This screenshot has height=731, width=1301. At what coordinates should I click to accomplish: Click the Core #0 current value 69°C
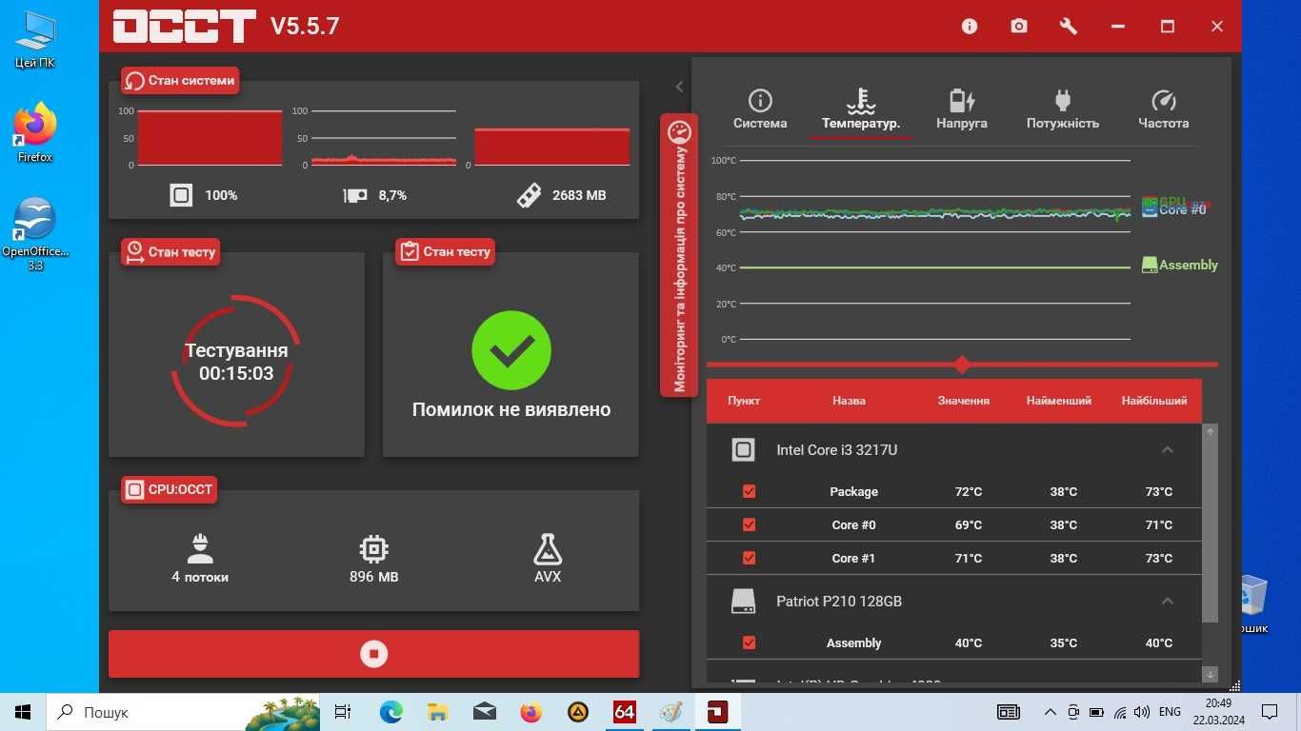point(969,524)
